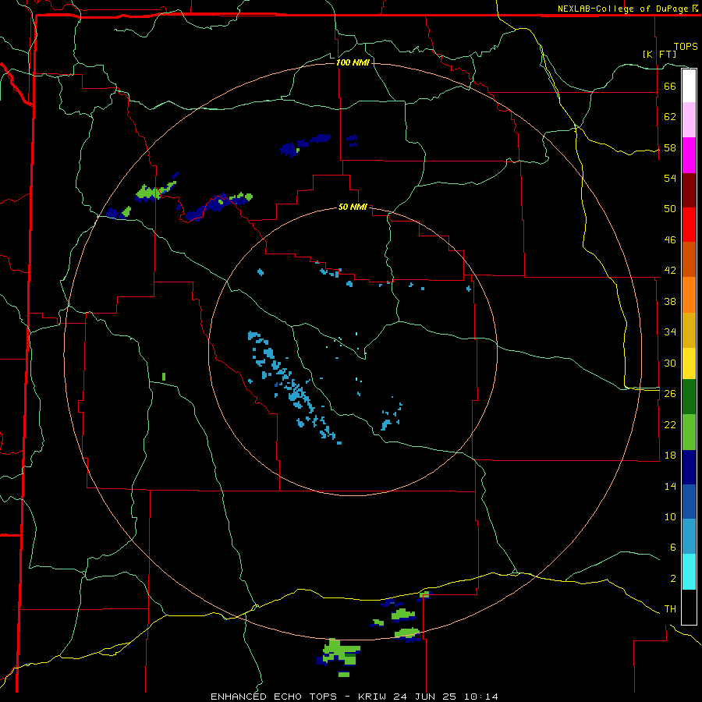Click the large green echo below the outer ring
This screenshot has width=702, height=702.
click(340, 651)
